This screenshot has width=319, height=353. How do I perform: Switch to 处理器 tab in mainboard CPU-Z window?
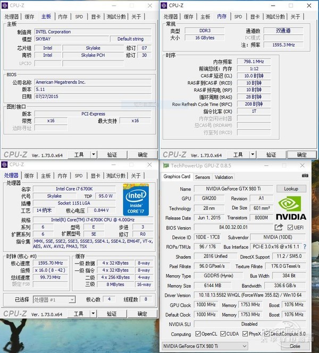12,17
